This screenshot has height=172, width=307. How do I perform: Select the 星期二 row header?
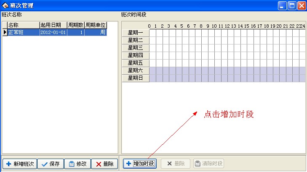coord(136,40)
